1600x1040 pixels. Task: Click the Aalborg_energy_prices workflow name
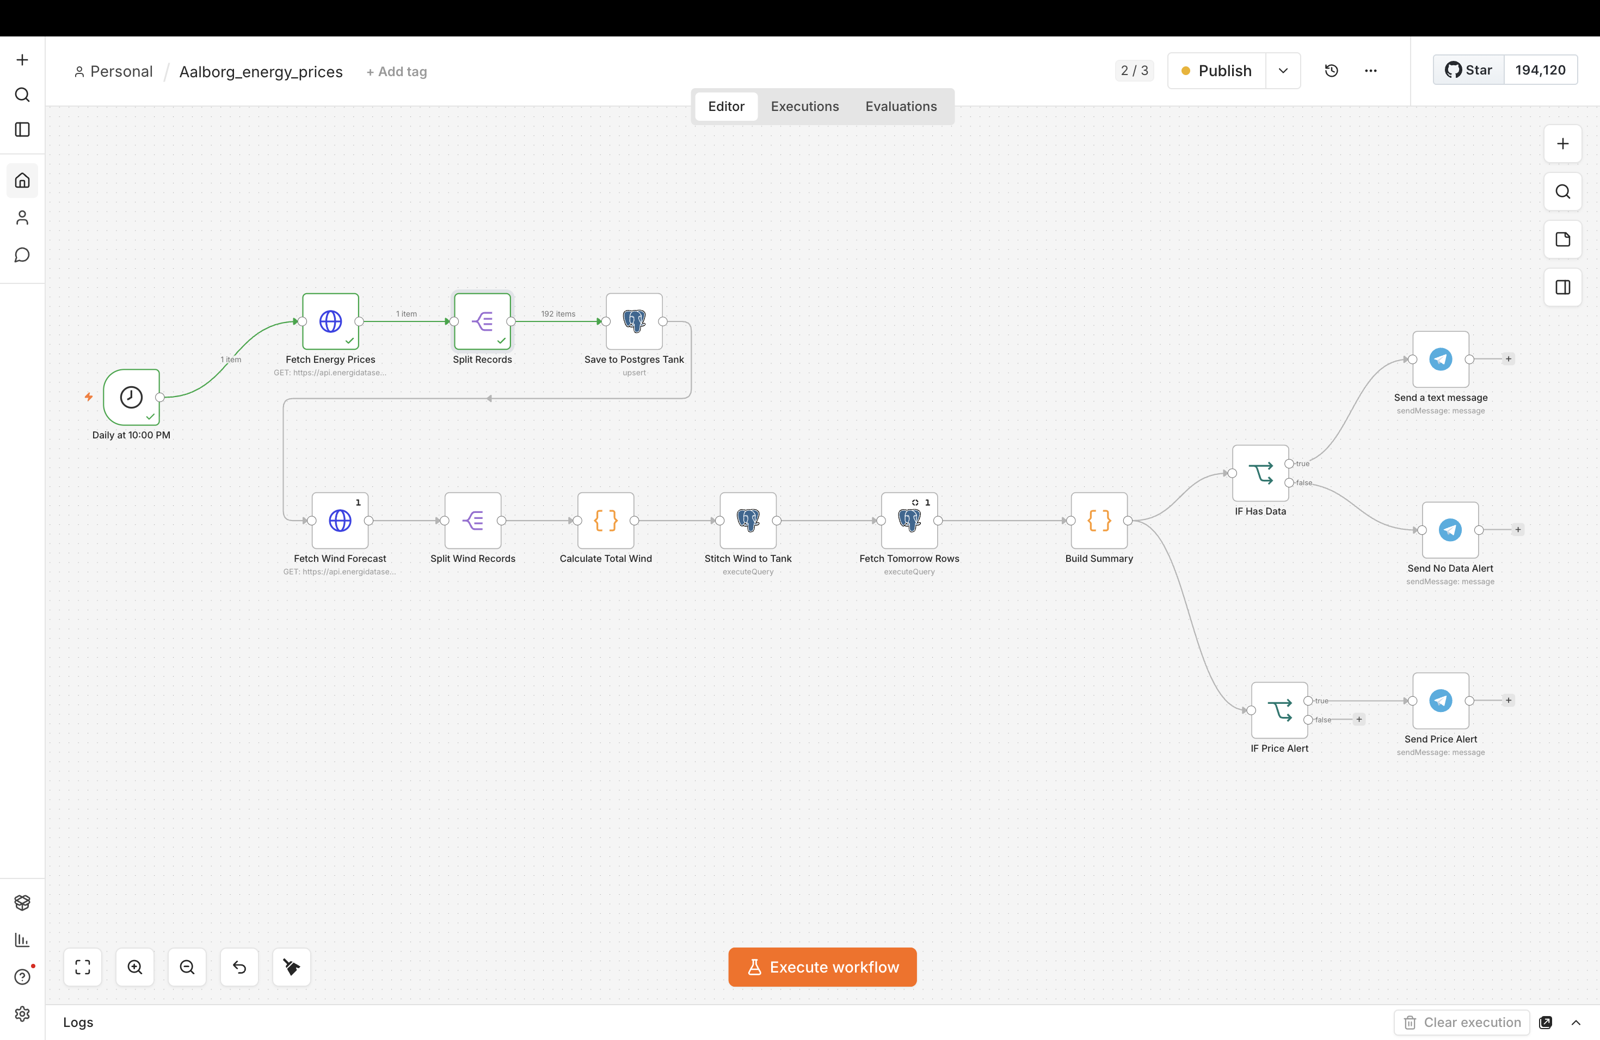pyautogui.click(x=261, y=72)
